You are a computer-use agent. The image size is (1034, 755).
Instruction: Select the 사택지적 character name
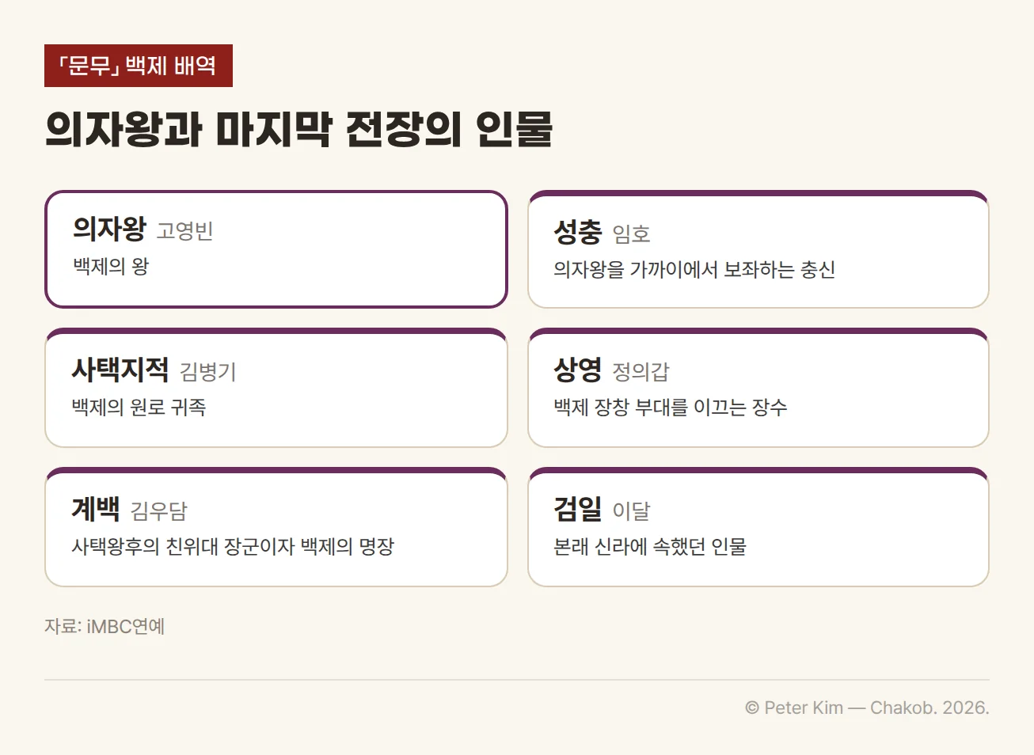(120, 370)
